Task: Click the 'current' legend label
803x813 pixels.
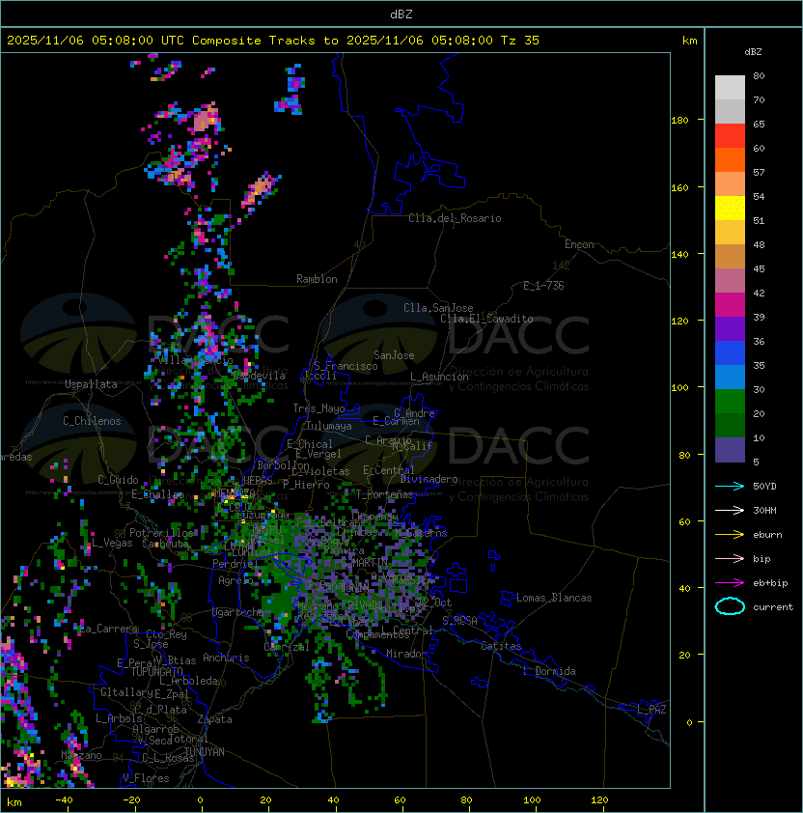Action: coord(773,607)
